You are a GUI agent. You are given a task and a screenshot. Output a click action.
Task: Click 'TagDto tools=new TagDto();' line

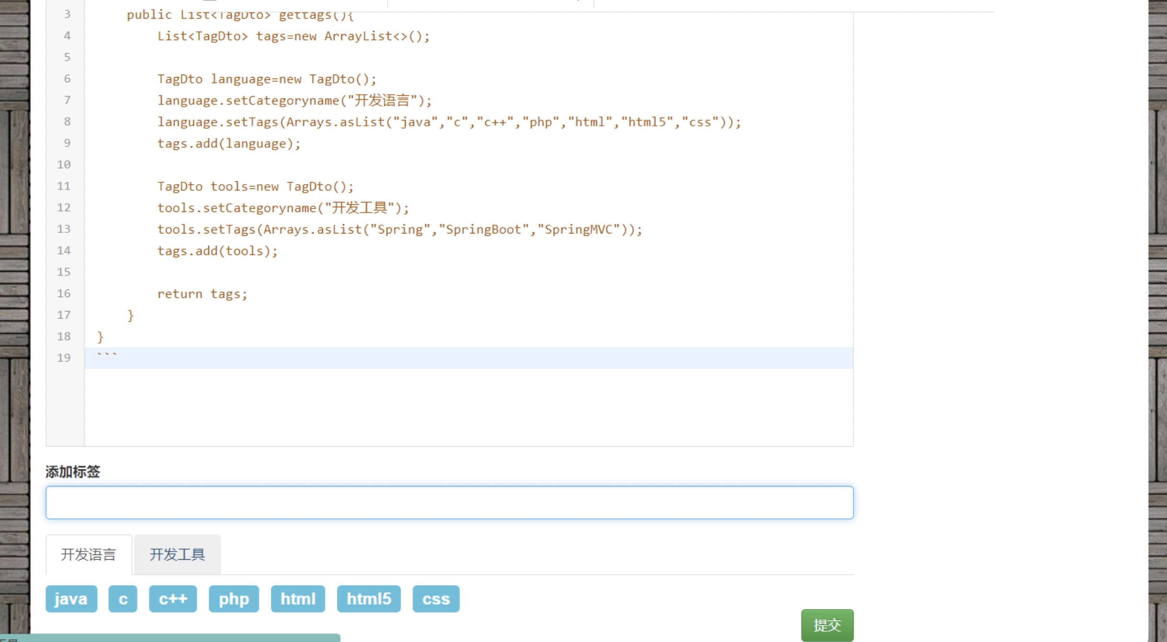255,186
